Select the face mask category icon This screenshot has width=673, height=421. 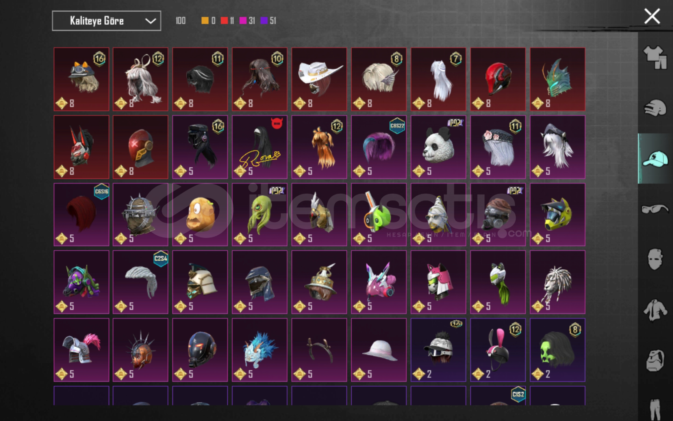coord(655,259)
